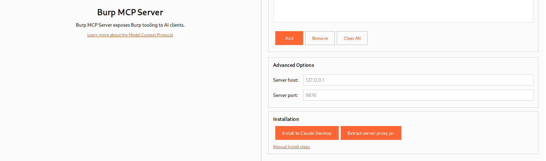Focus the Server port input field
This screenshot has width=546, height=161.
tap(418, 95)
